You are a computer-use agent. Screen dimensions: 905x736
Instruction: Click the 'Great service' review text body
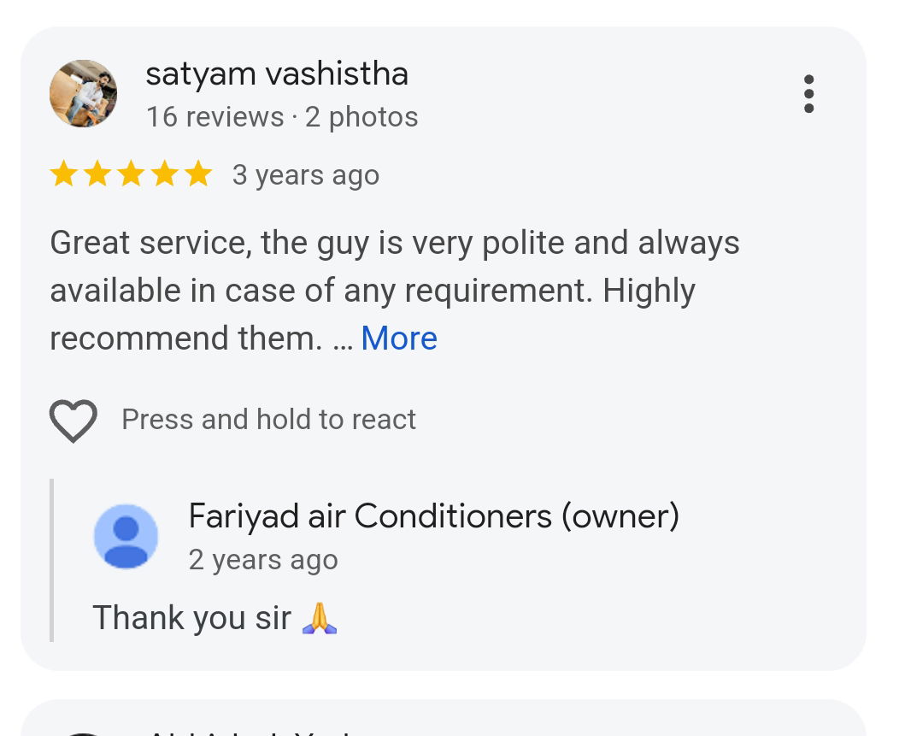click(395, 291)
